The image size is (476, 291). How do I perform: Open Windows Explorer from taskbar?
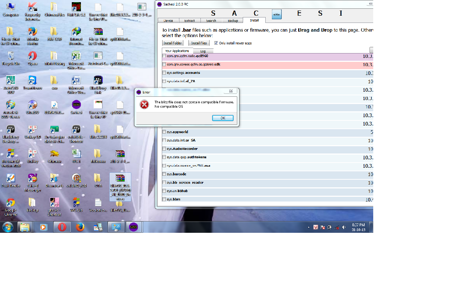(25, 227)
